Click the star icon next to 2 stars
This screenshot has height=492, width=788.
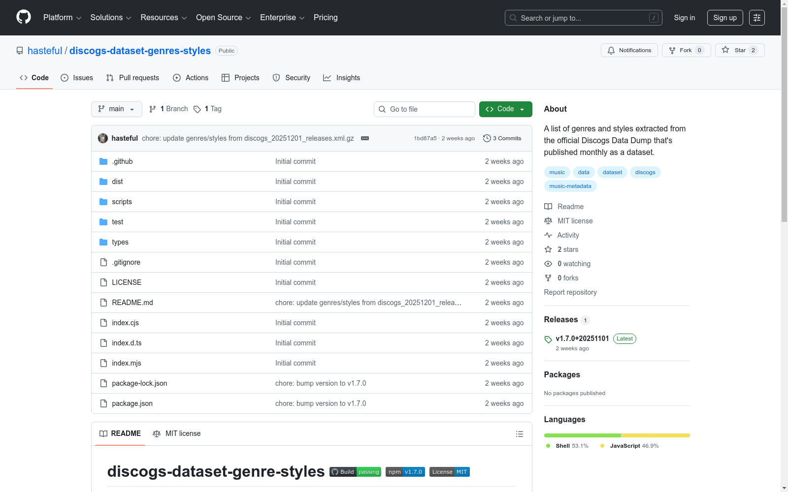click(548, 249)
